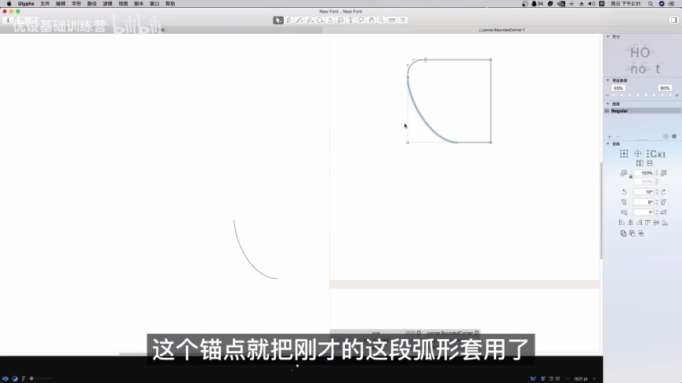Click the rotation 10° stepper
Screen dimensions: 682x383
click(657, 192)
